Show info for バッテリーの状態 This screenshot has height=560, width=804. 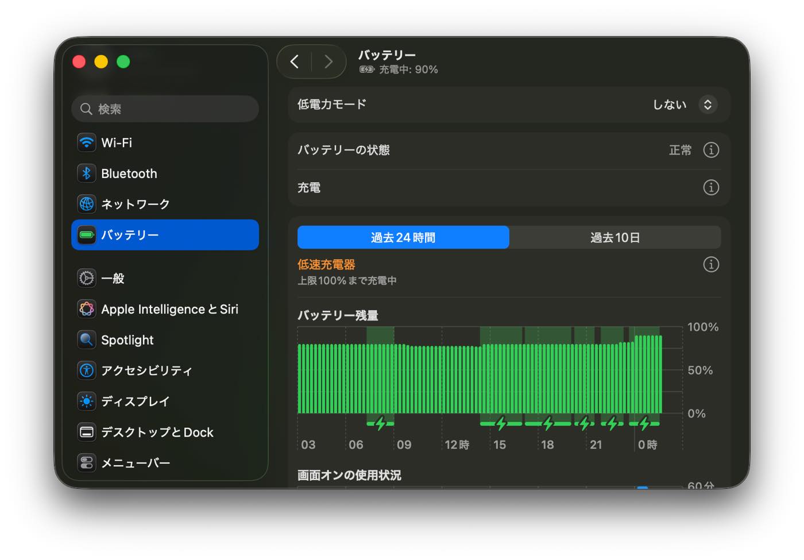click(711, 150)
